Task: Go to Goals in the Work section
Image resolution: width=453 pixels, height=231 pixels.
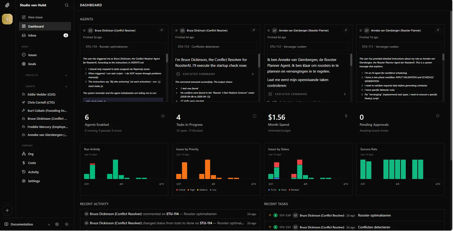Action: pyautogui.click(x=45, y=64)
